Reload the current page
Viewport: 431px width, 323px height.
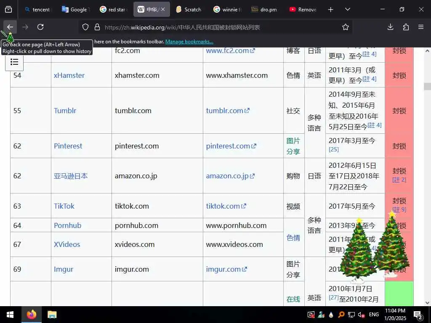(x=40, y=27)
